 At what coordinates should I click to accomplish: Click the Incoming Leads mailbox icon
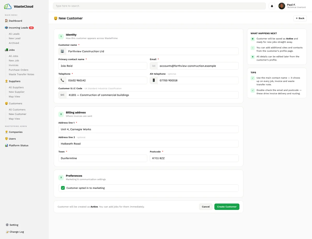tap(6, 28)
